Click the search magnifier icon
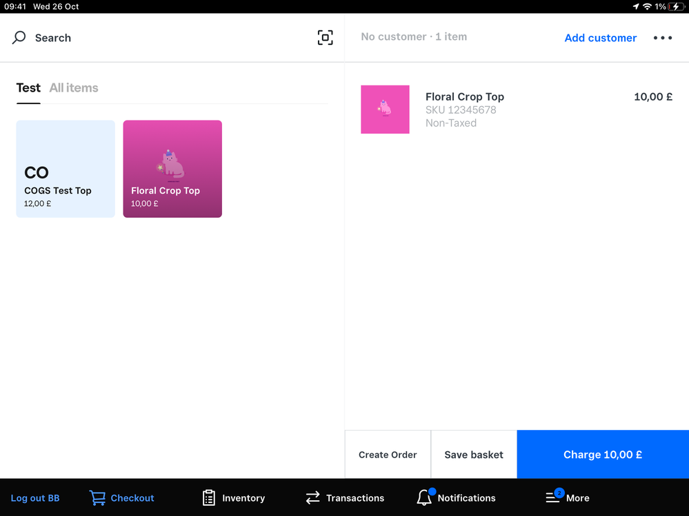Screen dimensions: 689x516 click(x=19, y=38)
